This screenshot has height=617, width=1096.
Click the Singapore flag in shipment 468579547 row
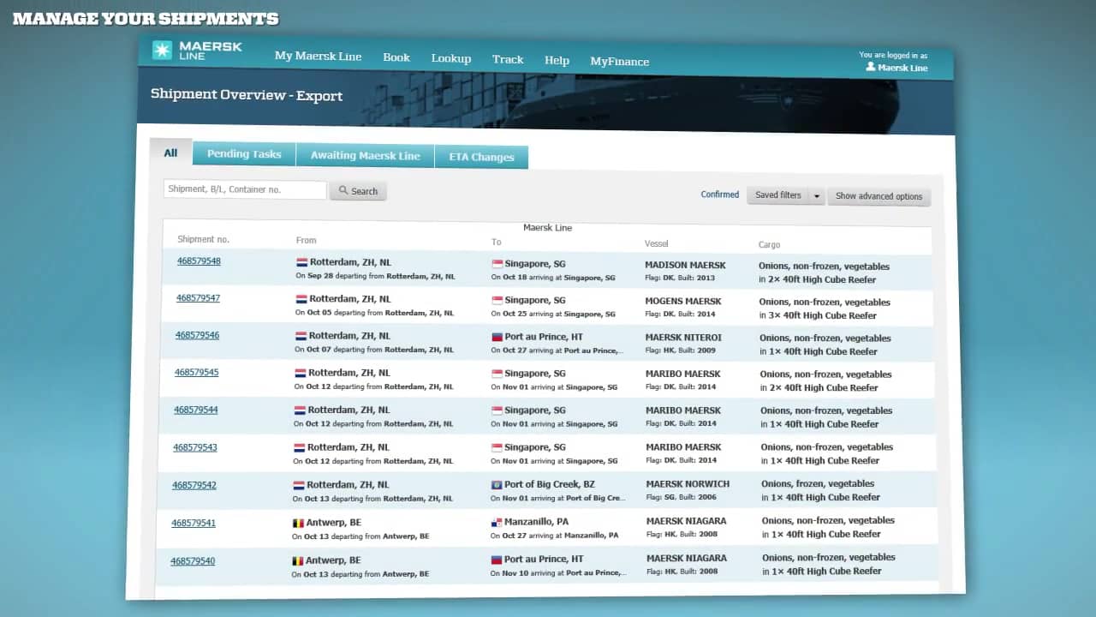497,301
